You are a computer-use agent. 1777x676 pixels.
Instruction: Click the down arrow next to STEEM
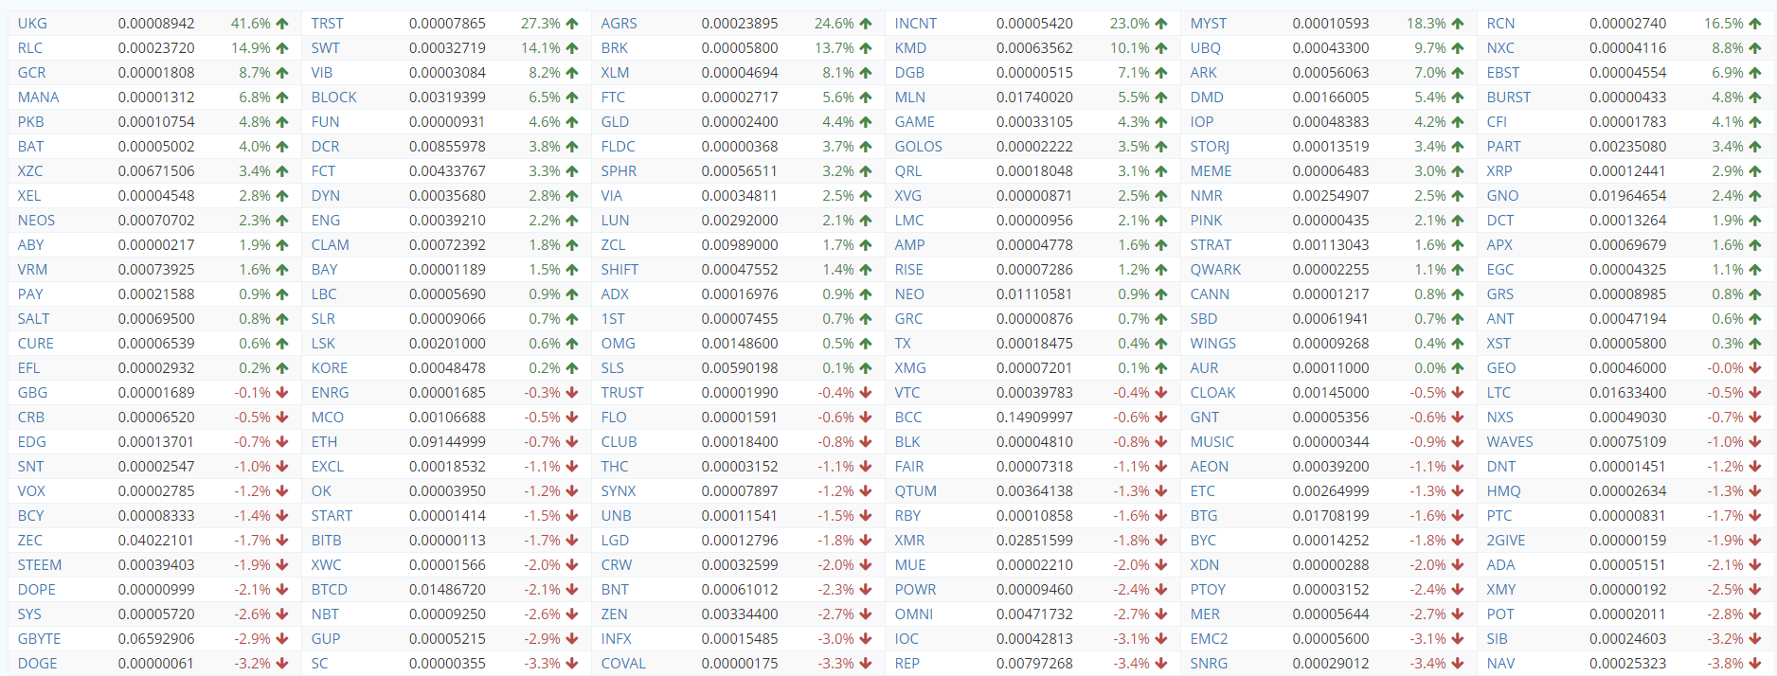pyautogui.click(x=281, y=565)
